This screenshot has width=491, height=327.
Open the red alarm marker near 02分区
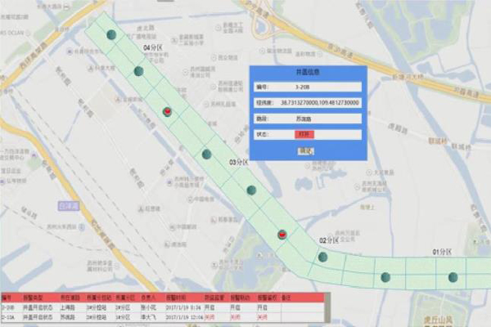pos(282,234)
